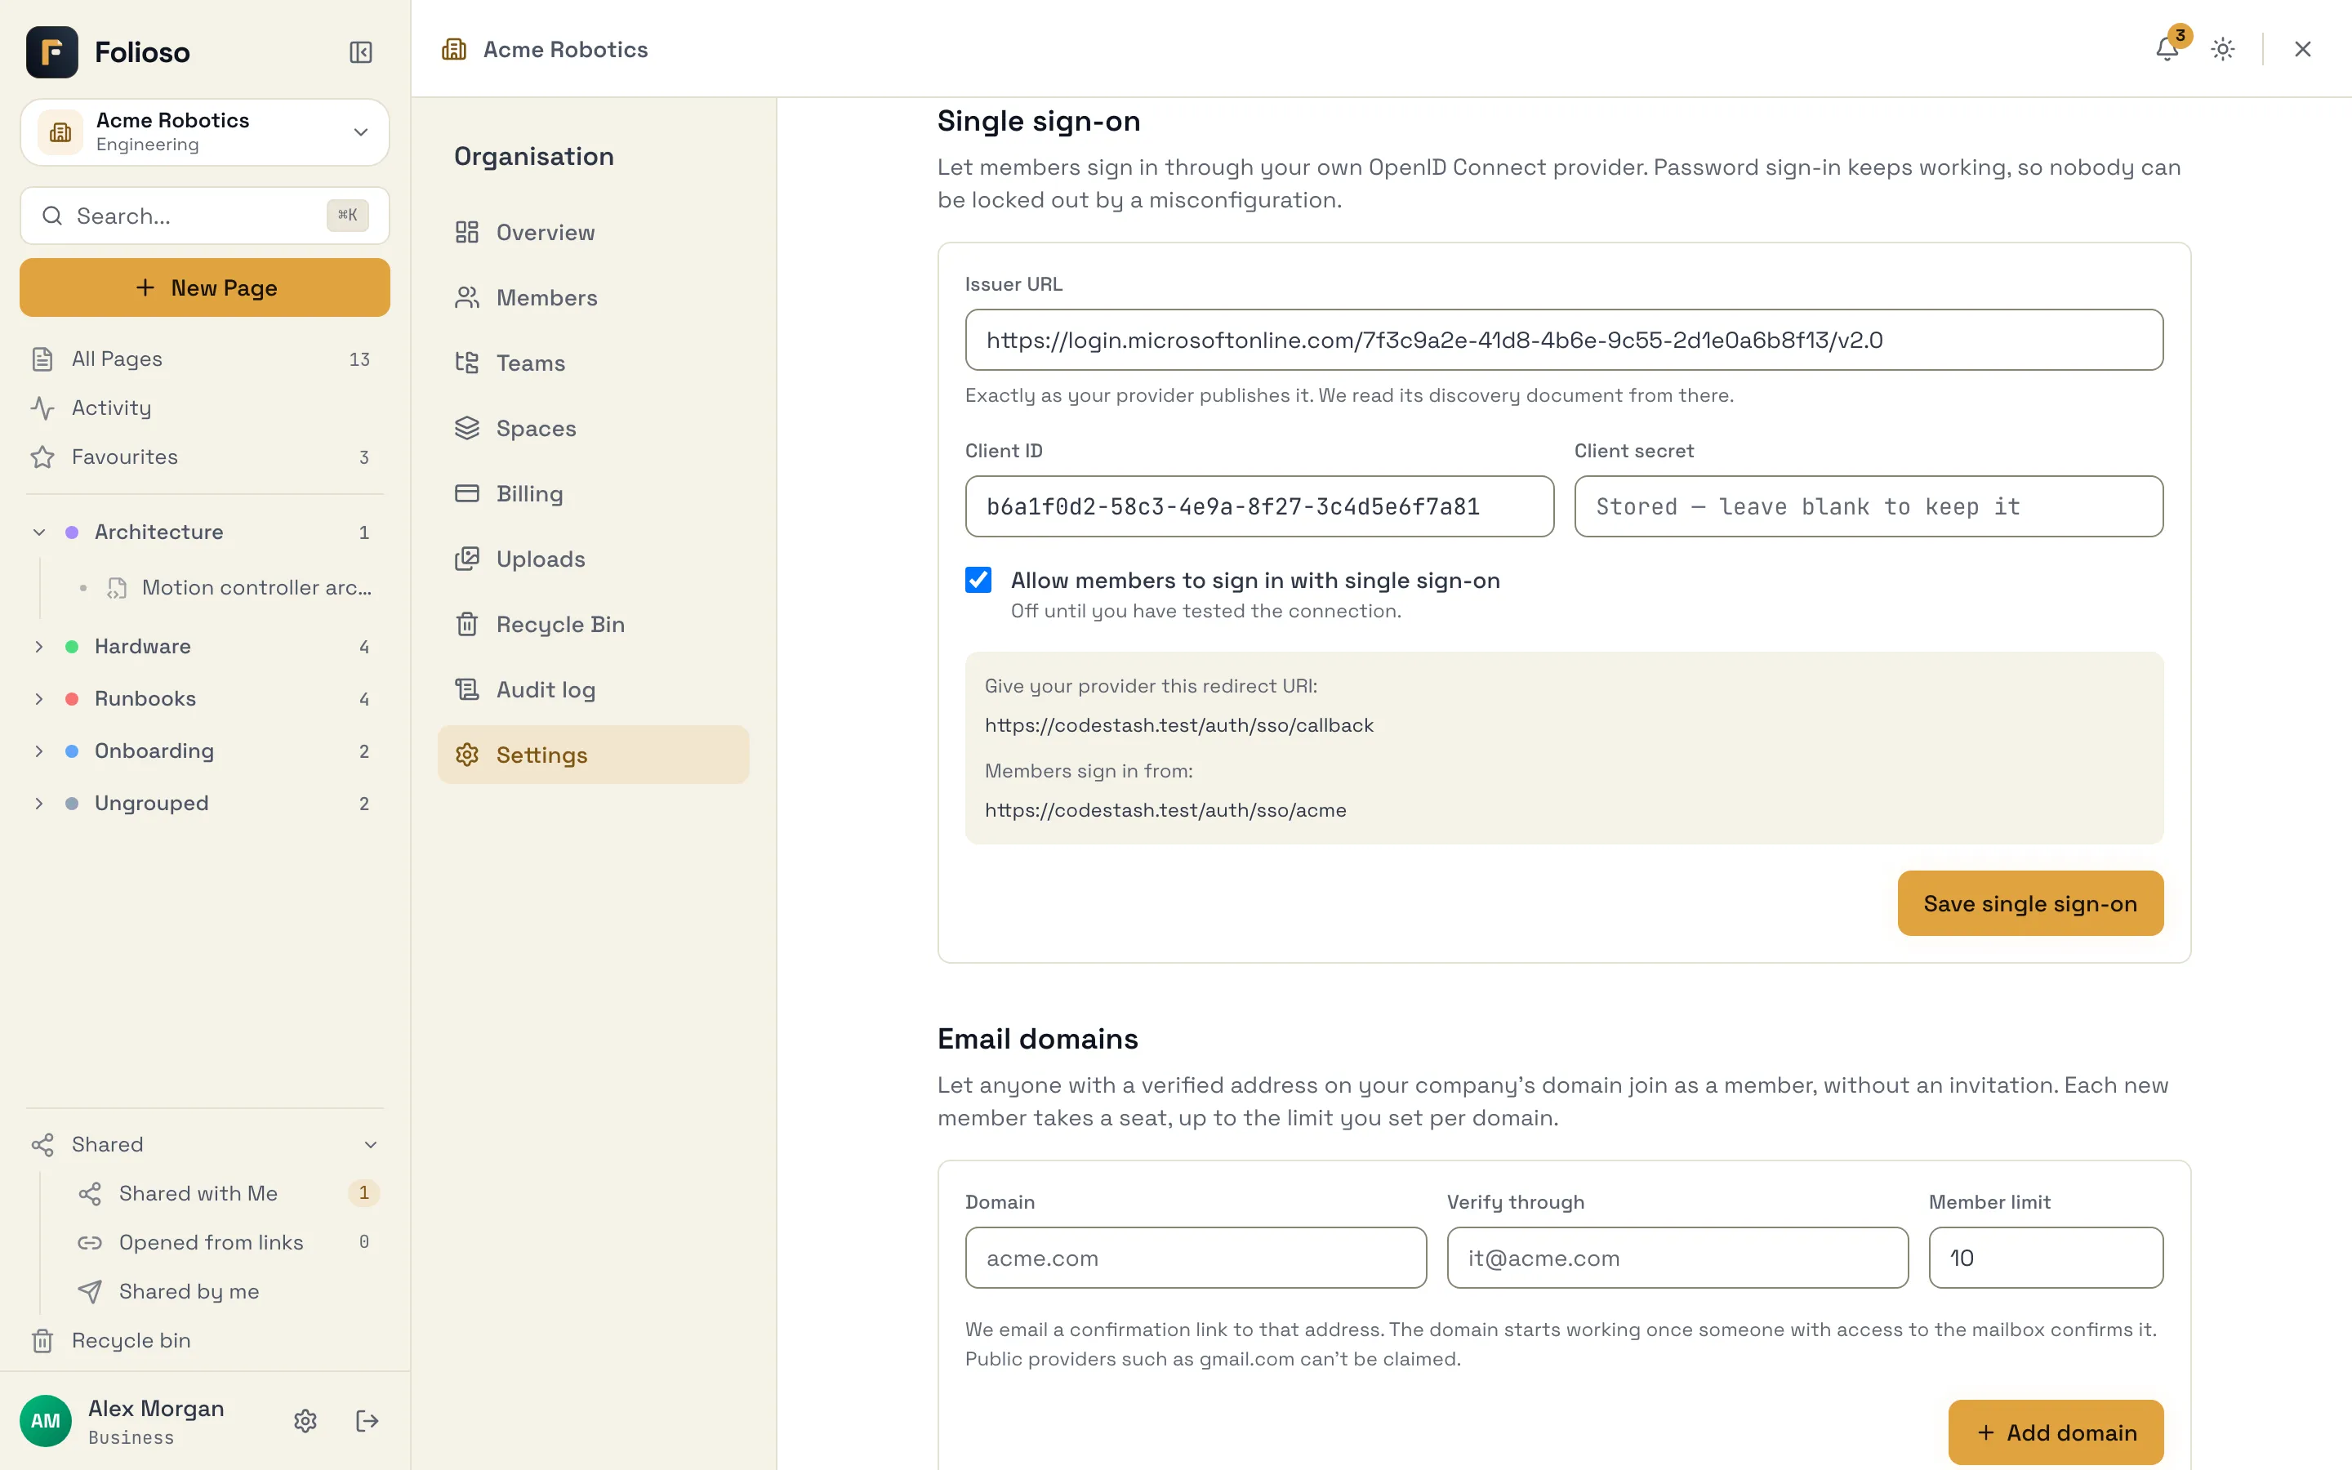
Task: Open user settings gear beside Alex Morgan
Action: pyautogui.click(x=305, y=1420)
